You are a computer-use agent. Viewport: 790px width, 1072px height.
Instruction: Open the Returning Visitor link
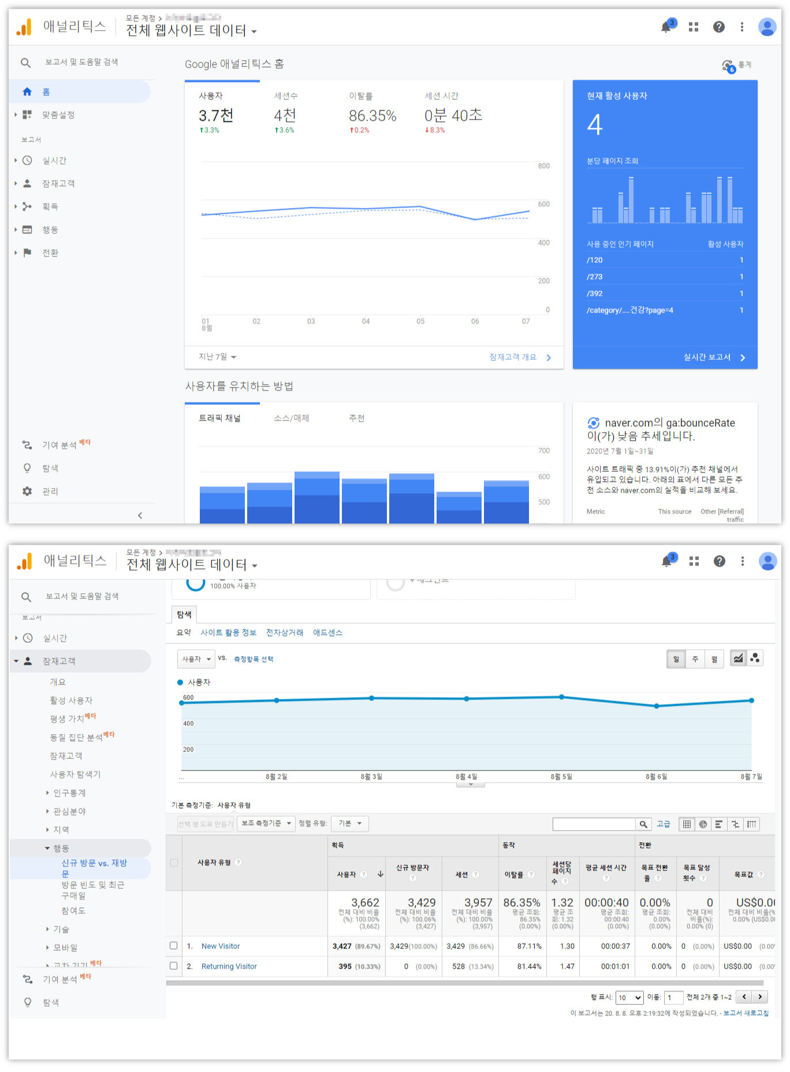coord(229,966)
